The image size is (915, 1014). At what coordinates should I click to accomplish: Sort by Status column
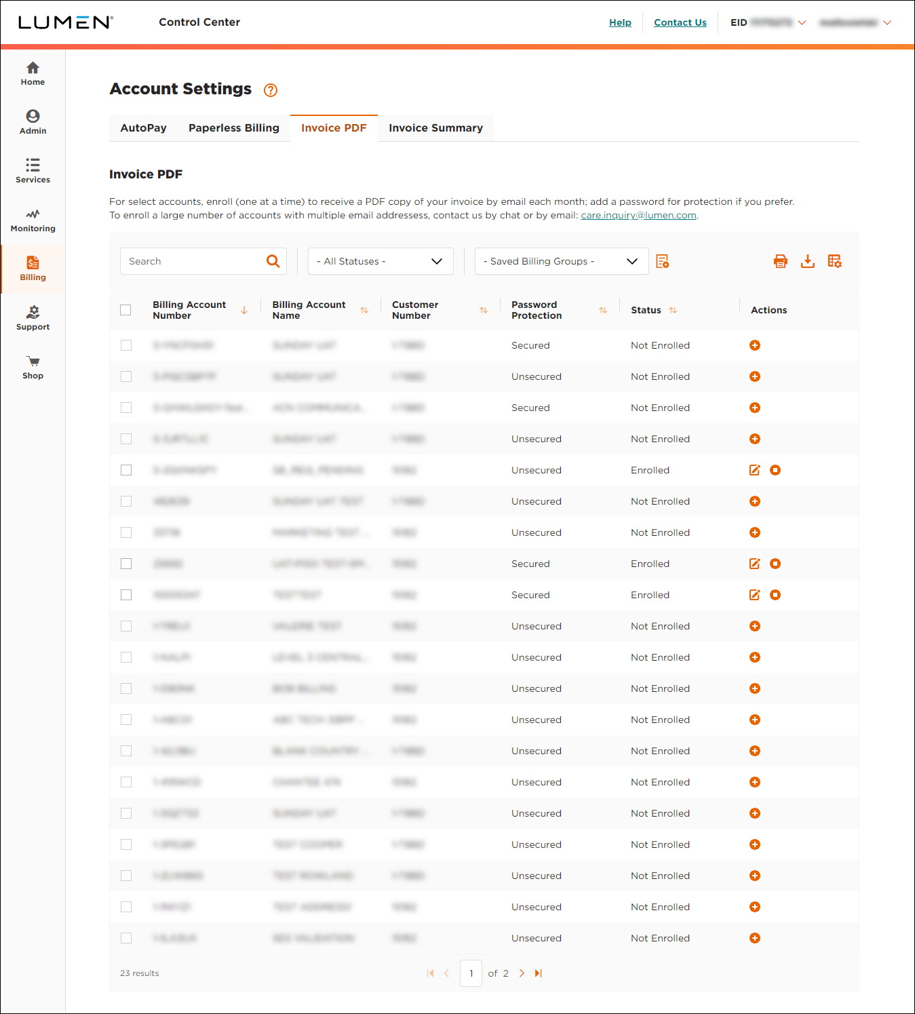point(673,310)
